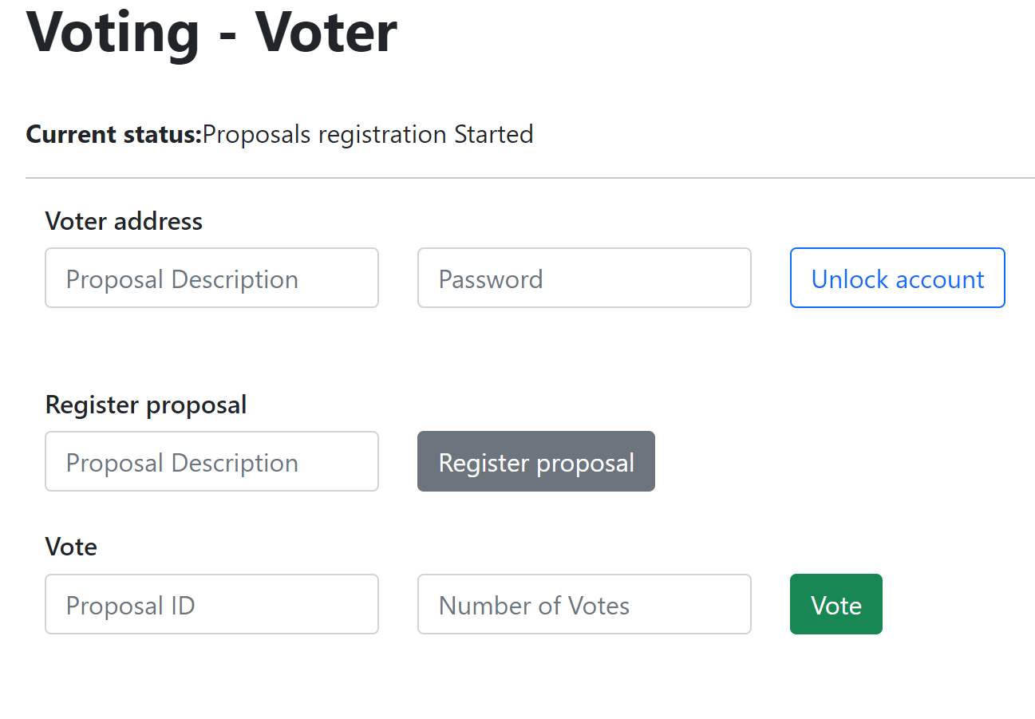Click the input field under Voter address
The image size is (1035, 719).
click(x=211, y=278)
